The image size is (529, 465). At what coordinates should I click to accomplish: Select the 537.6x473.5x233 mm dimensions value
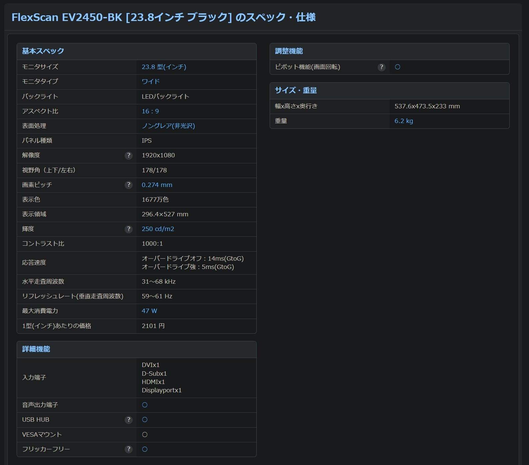pyautogui.click(x=427, y=106)
